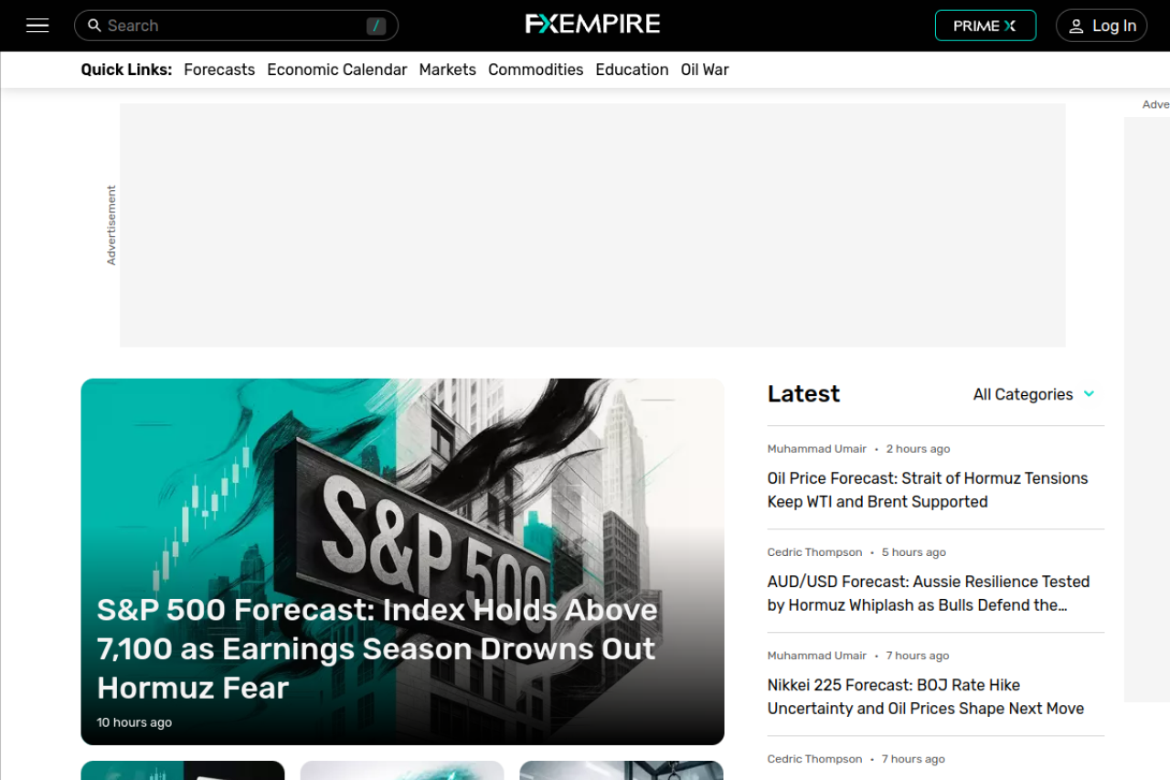
Task: Click author Cedric Thompson on AUD/USD article
Action: pyautogui.click(x=814, y=552)
